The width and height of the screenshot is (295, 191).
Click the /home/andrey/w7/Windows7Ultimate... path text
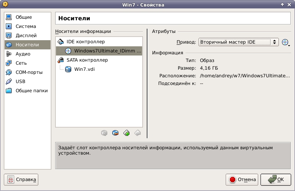point(245,76)
